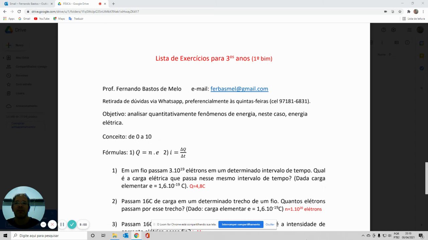Open Office app from the taskbar
Image resolution: width=428 pixels, height=240 pixels.
pos(147,235)
